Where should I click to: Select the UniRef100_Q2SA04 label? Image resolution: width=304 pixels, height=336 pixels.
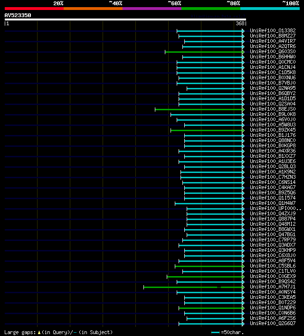[x=273, y=104]
